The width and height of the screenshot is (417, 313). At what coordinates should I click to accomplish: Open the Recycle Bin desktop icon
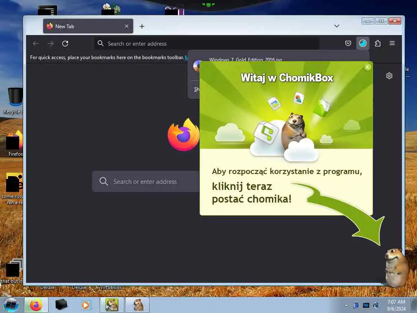[13, 101]
